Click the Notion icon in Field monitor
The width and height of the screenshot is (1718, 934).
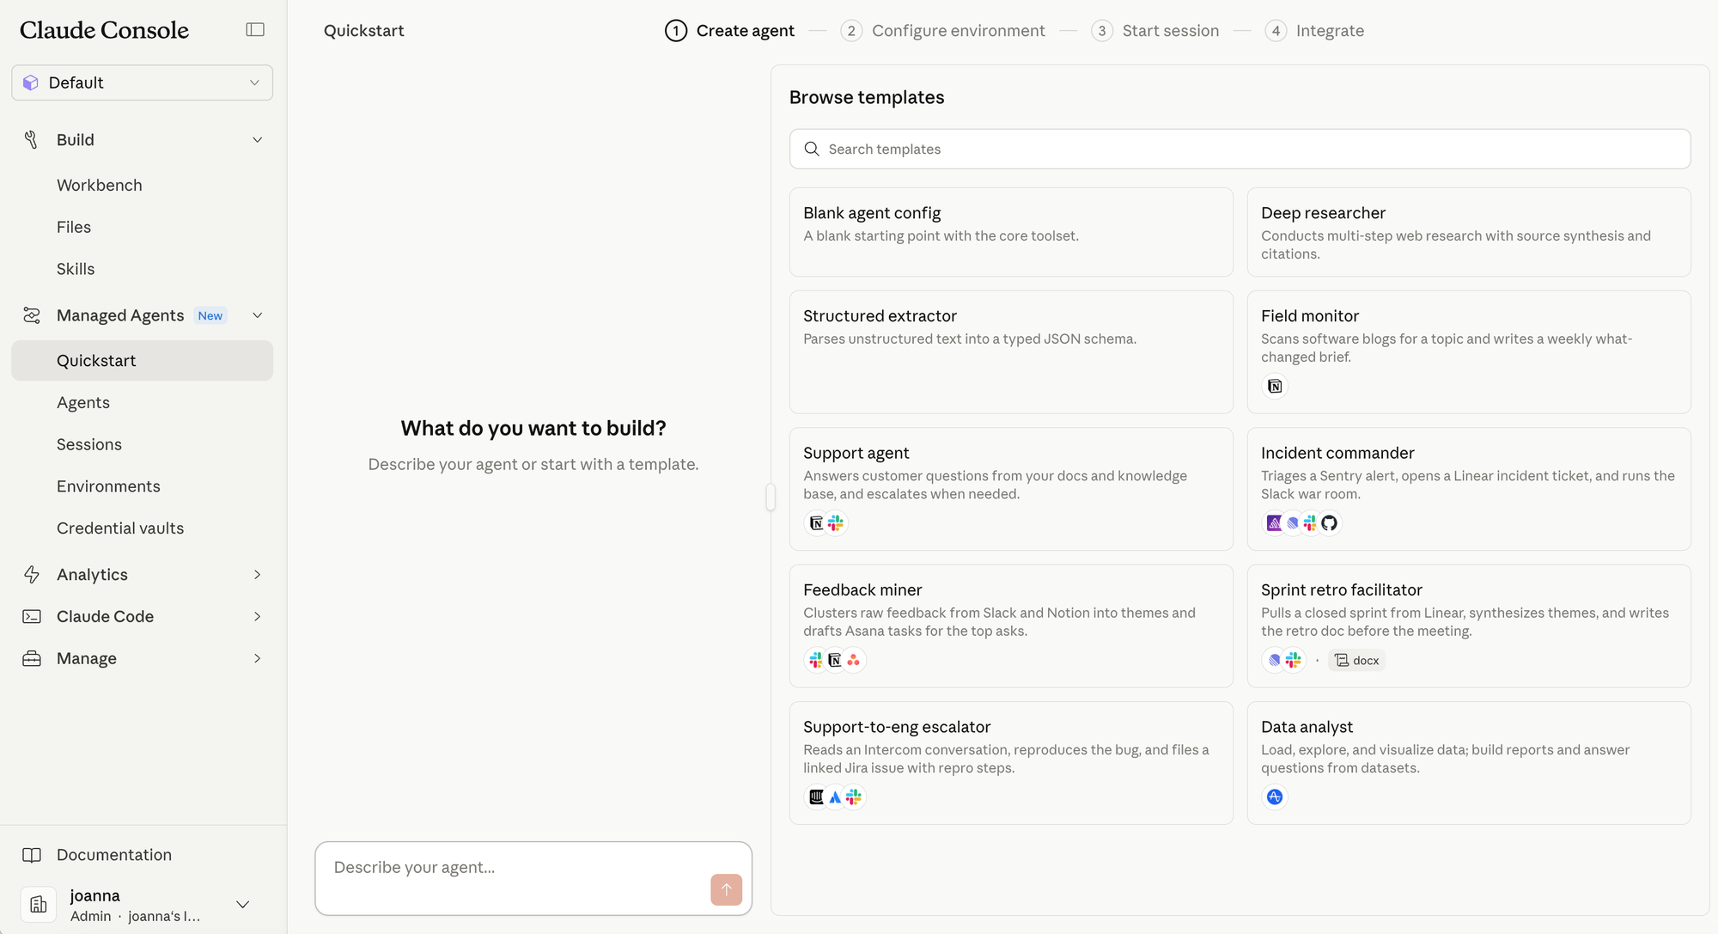[1275, 386]
